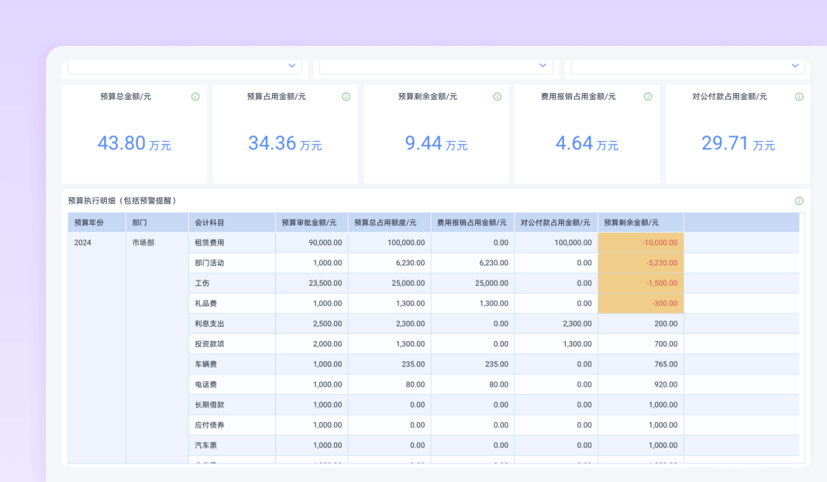Click the 23,500.00 approved budget cell
Screen dimensions: 827x482
click(312, 283)
